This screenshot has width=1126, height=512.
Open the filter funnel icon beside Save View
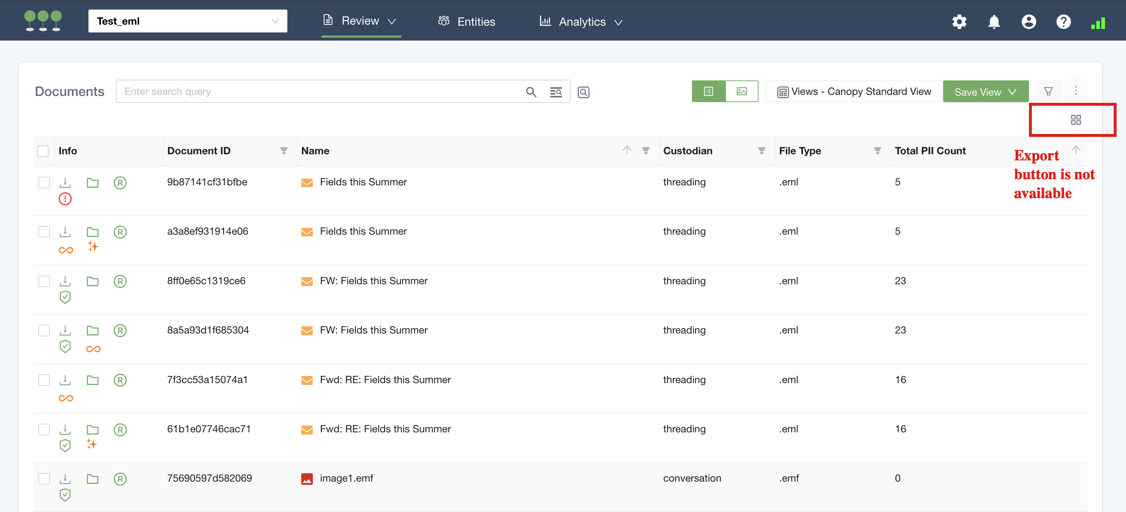(1048, 91)
